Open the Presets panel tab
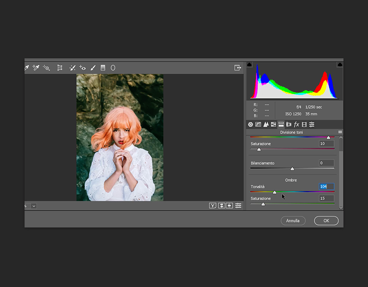 coord(312,124)
